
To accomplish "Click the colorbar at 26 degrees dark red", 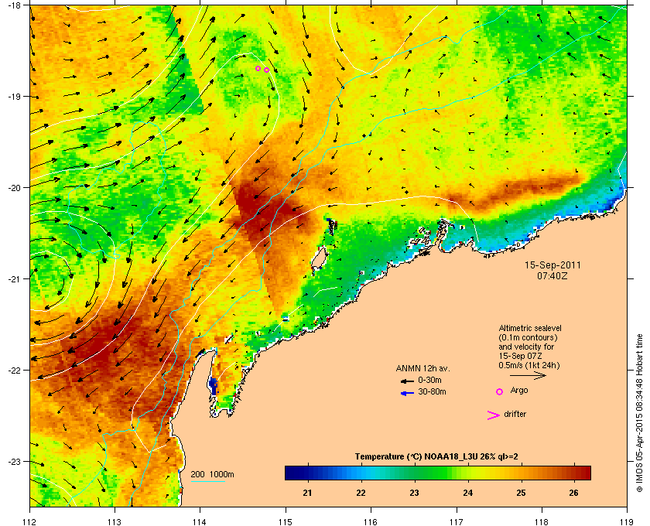I will (x=574, y=473).
